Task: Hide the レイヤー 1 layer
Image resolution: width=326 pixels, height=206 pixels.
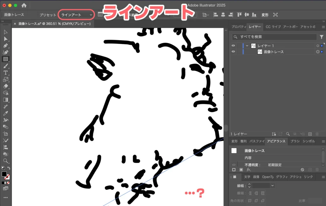Action: tap(233, 46)
